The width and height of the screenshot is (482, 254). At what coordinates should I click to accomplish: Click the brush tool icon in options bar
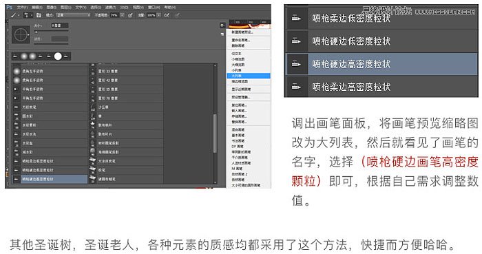click(x=14, y=15)
